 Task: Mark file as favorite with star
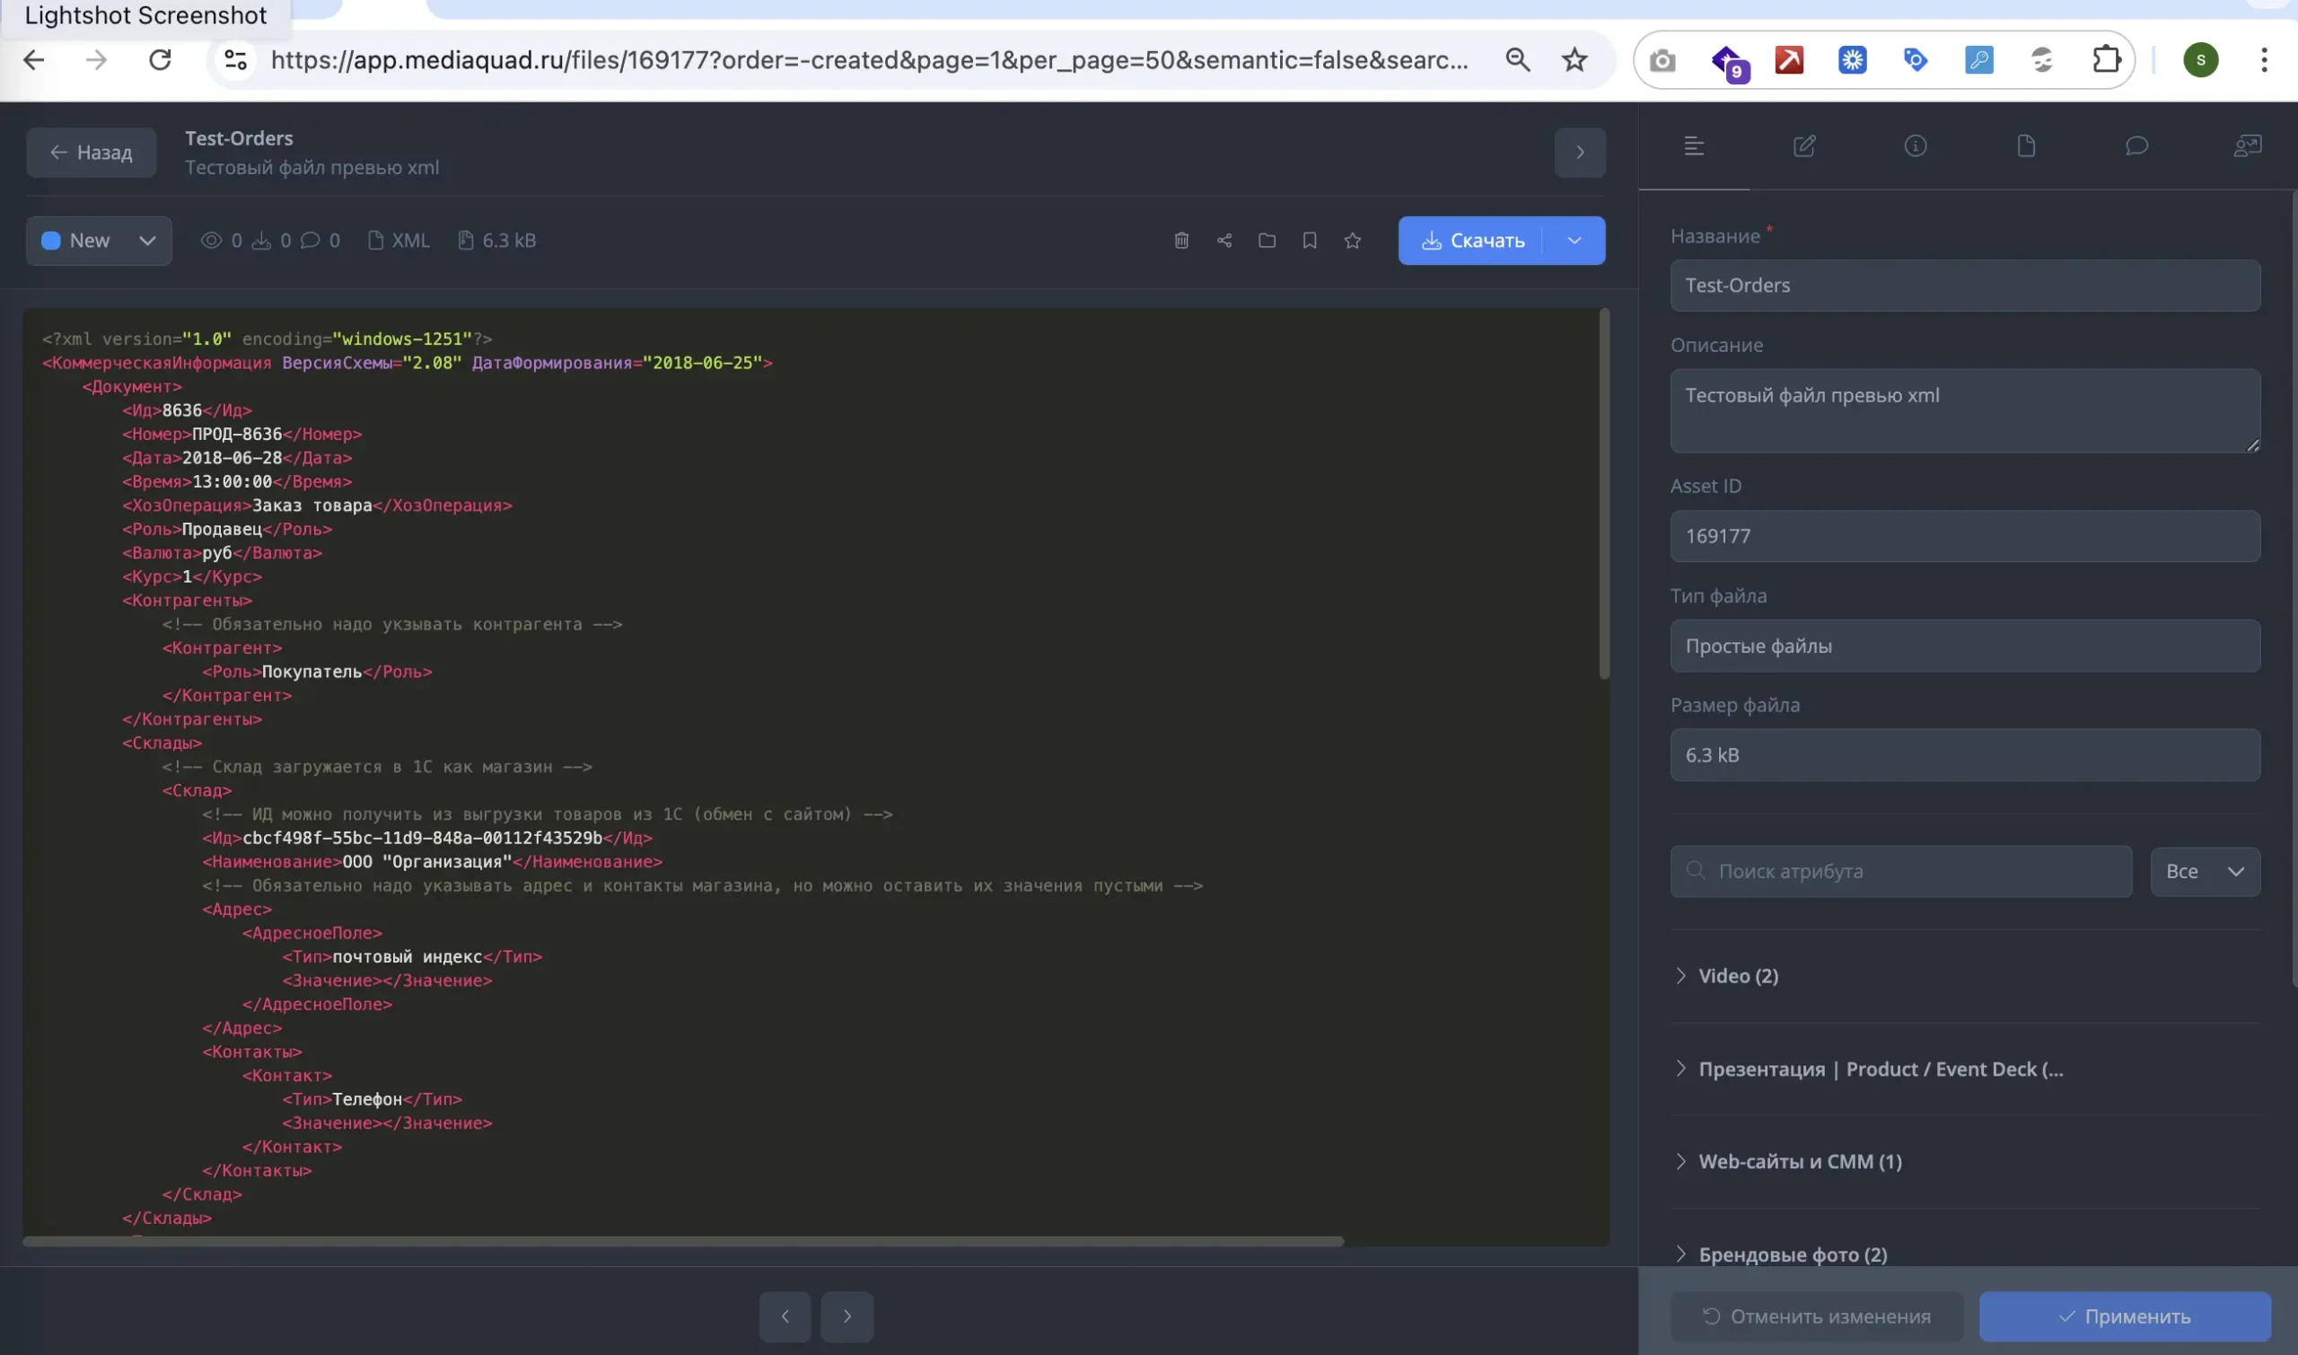pyautogui.click(x=1353, y=240)
